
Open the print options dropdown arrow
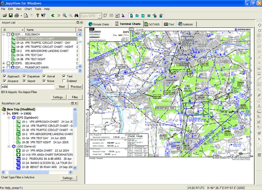point(21,16)
